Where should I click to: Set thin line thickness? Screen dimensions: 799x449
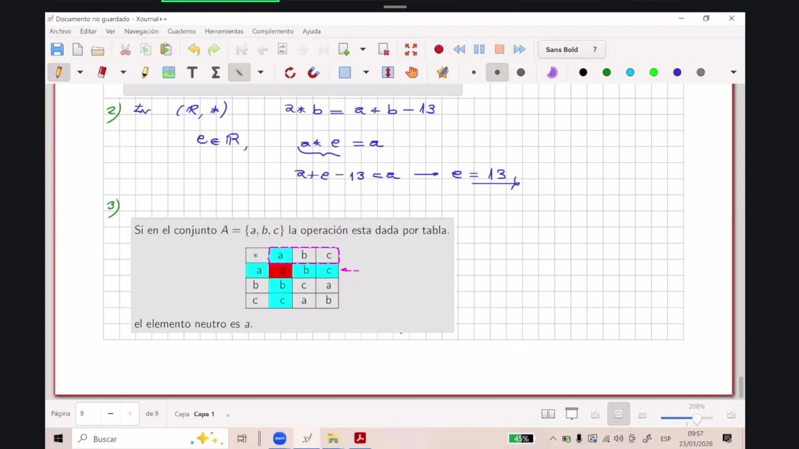click(x=474, y=72)
